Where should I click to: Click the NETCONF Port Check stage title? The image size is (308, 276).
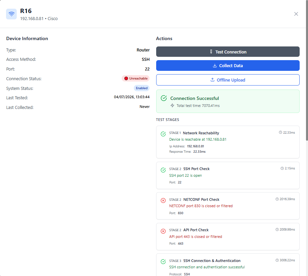(201, 199)
